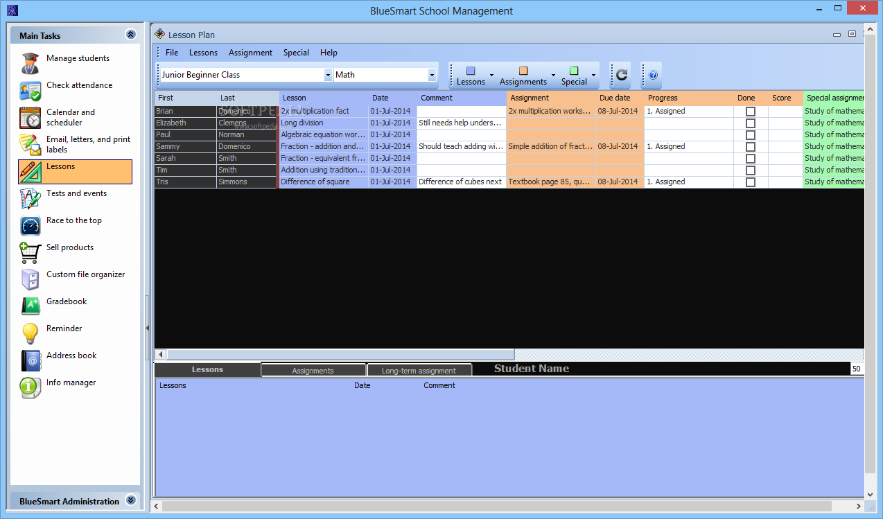Toggle Done checkbox for Tris Simmons
The height and width of the screenshot is (519, 883).
click(x=751, y=182)
